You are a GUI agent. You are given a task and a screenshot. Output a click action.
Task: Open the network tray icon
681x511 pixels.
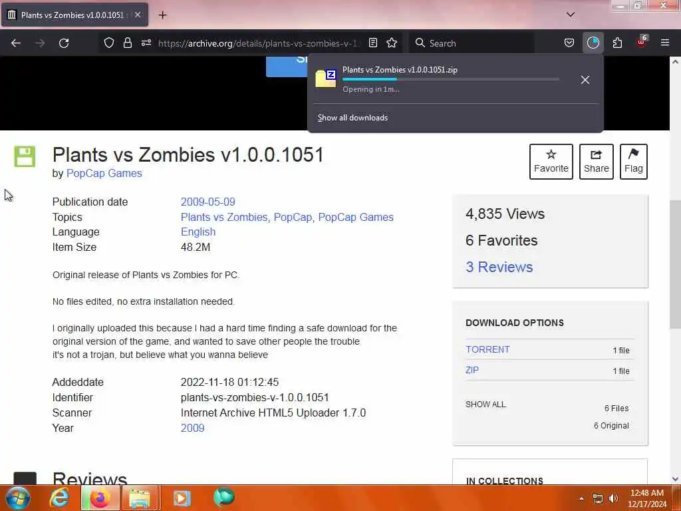[598, 498]
